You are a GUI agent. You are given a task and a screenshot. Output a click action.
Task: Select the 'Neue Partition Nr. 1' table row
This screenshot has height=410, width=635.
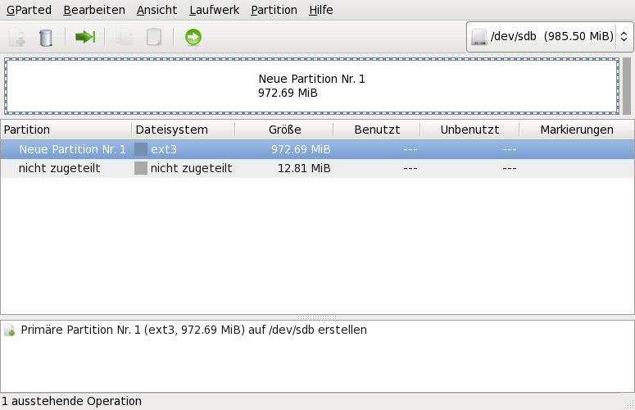pyautogui.click(x=72, y=149)
